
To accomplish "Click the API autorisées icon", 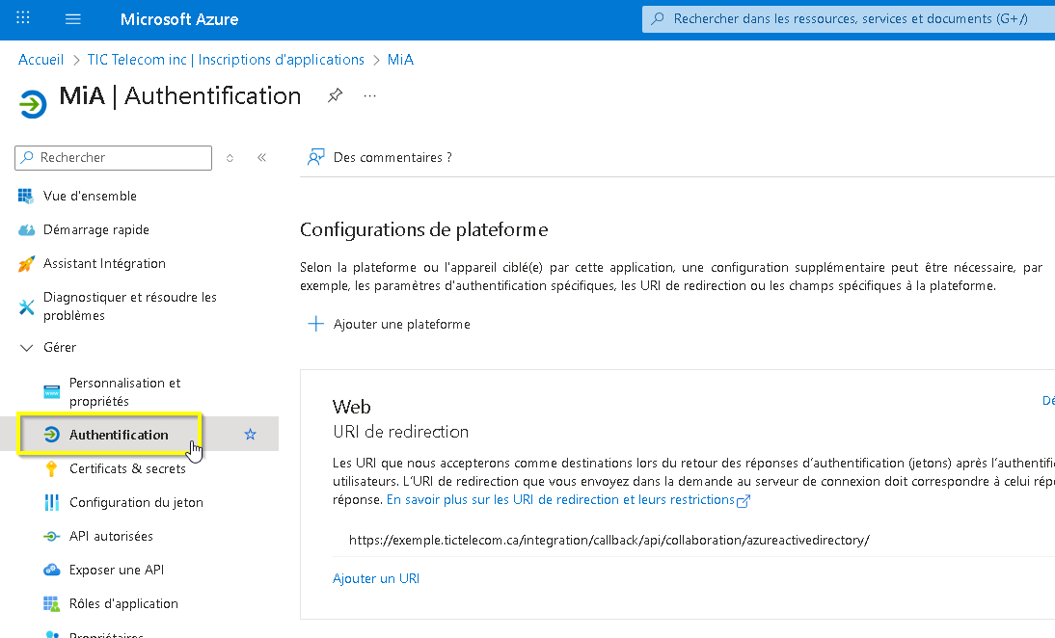I will click(52, 537).
